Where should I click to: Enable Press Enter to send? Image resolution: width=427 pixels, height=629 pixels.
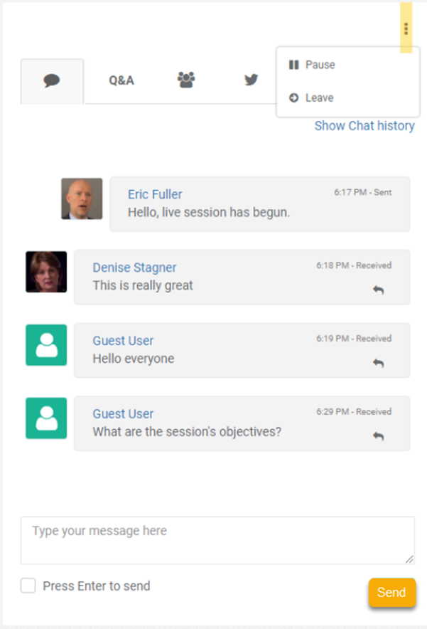28,586
